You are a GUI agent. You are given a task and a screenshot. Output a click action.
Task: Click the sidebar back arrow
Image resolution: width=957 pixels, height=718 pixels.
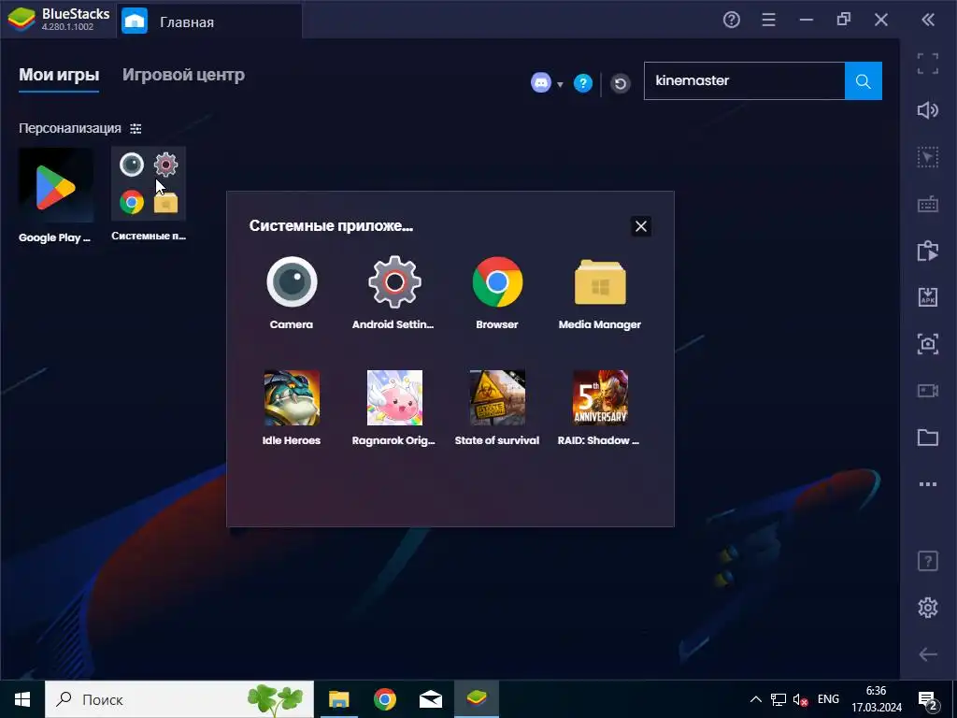928,654
